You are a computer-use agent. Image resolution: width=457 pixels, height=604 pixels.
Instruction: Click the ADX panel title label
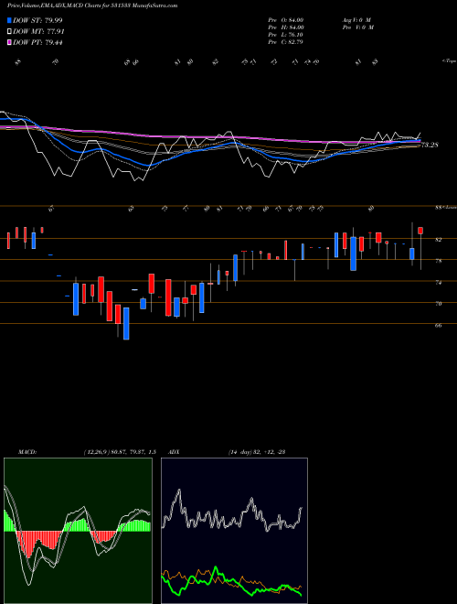coord(175,452)
